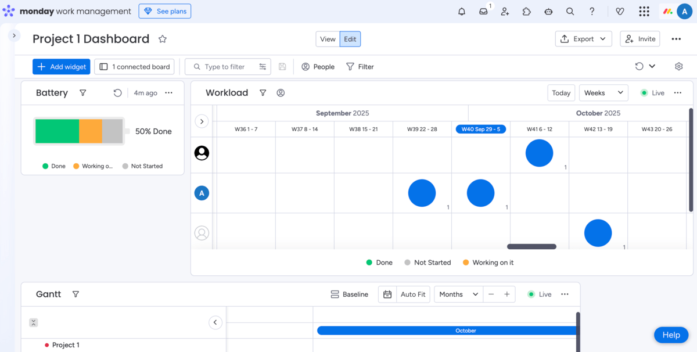Star the Project 1 Dashboard as favorite
Image resolution: width=697 pixels, height=352 pixels.
162,39
